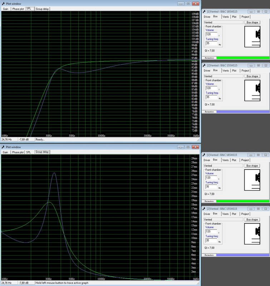
Task: Open the Vents tab of the 15SW115 window beside the Group delay plot
Action: [226, 214]
